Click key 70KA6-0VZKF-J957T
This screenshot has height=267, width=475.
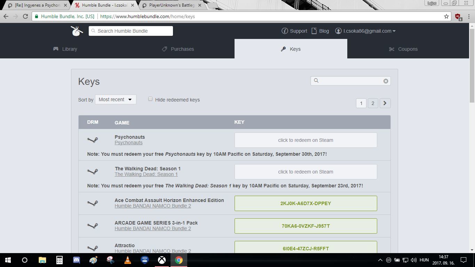[306, 226]
